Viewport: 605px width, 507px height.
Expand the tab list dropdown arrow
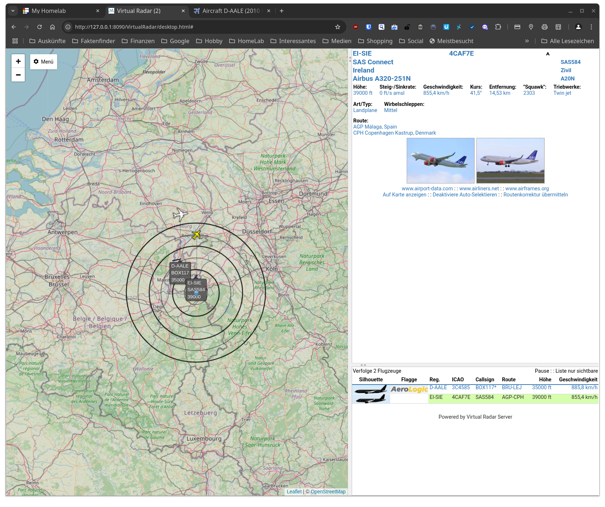(13, 11)
